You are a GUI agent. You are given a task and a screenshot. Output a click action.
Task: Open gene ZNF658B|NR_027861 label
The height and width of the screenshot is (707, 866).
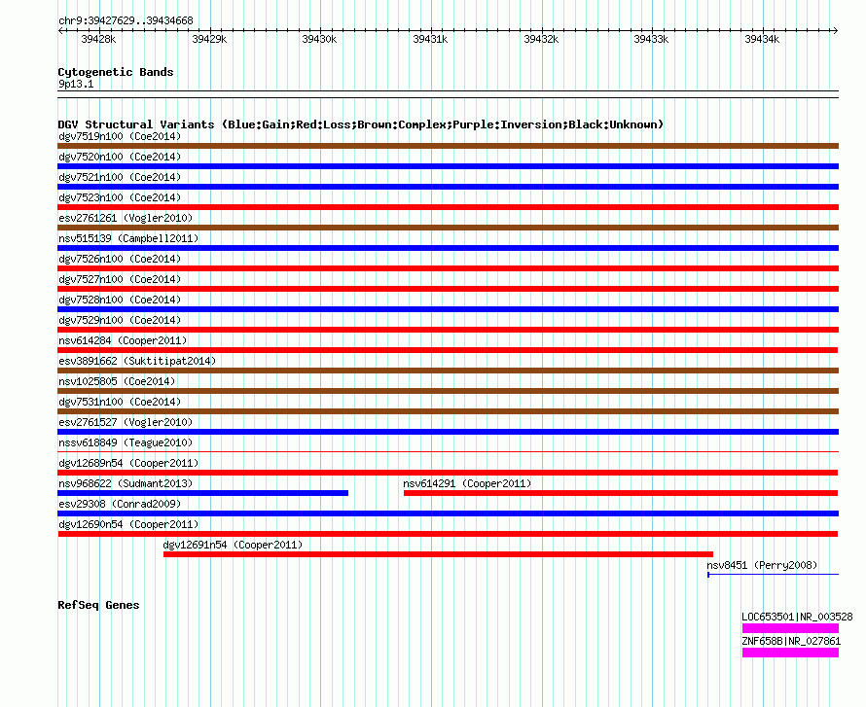pos(791,641)
